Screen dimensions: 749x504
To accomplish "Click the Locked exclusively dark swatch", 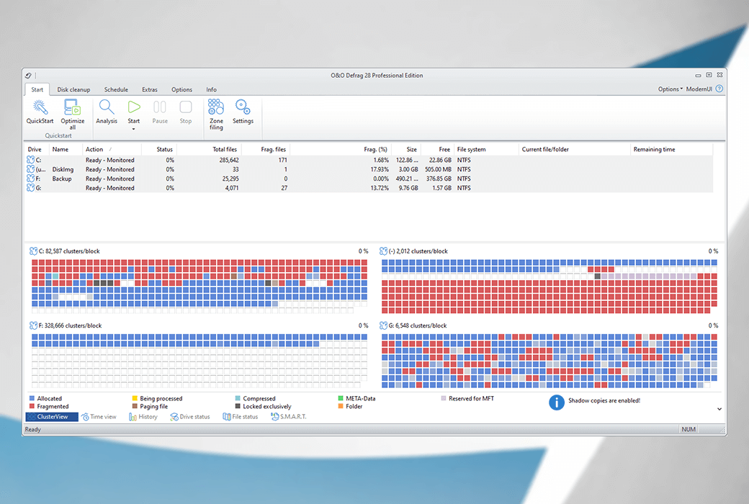I will coord(238,406).
